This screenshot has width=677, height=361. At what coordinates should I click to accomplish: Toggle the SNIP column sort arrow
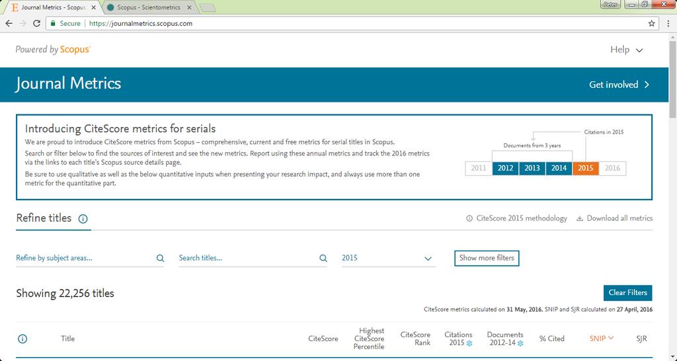click(x=611, y=338)
